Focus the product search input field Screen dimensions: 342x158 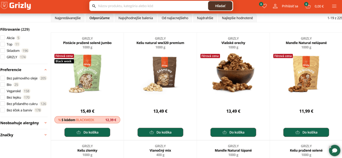coord(152,6)
